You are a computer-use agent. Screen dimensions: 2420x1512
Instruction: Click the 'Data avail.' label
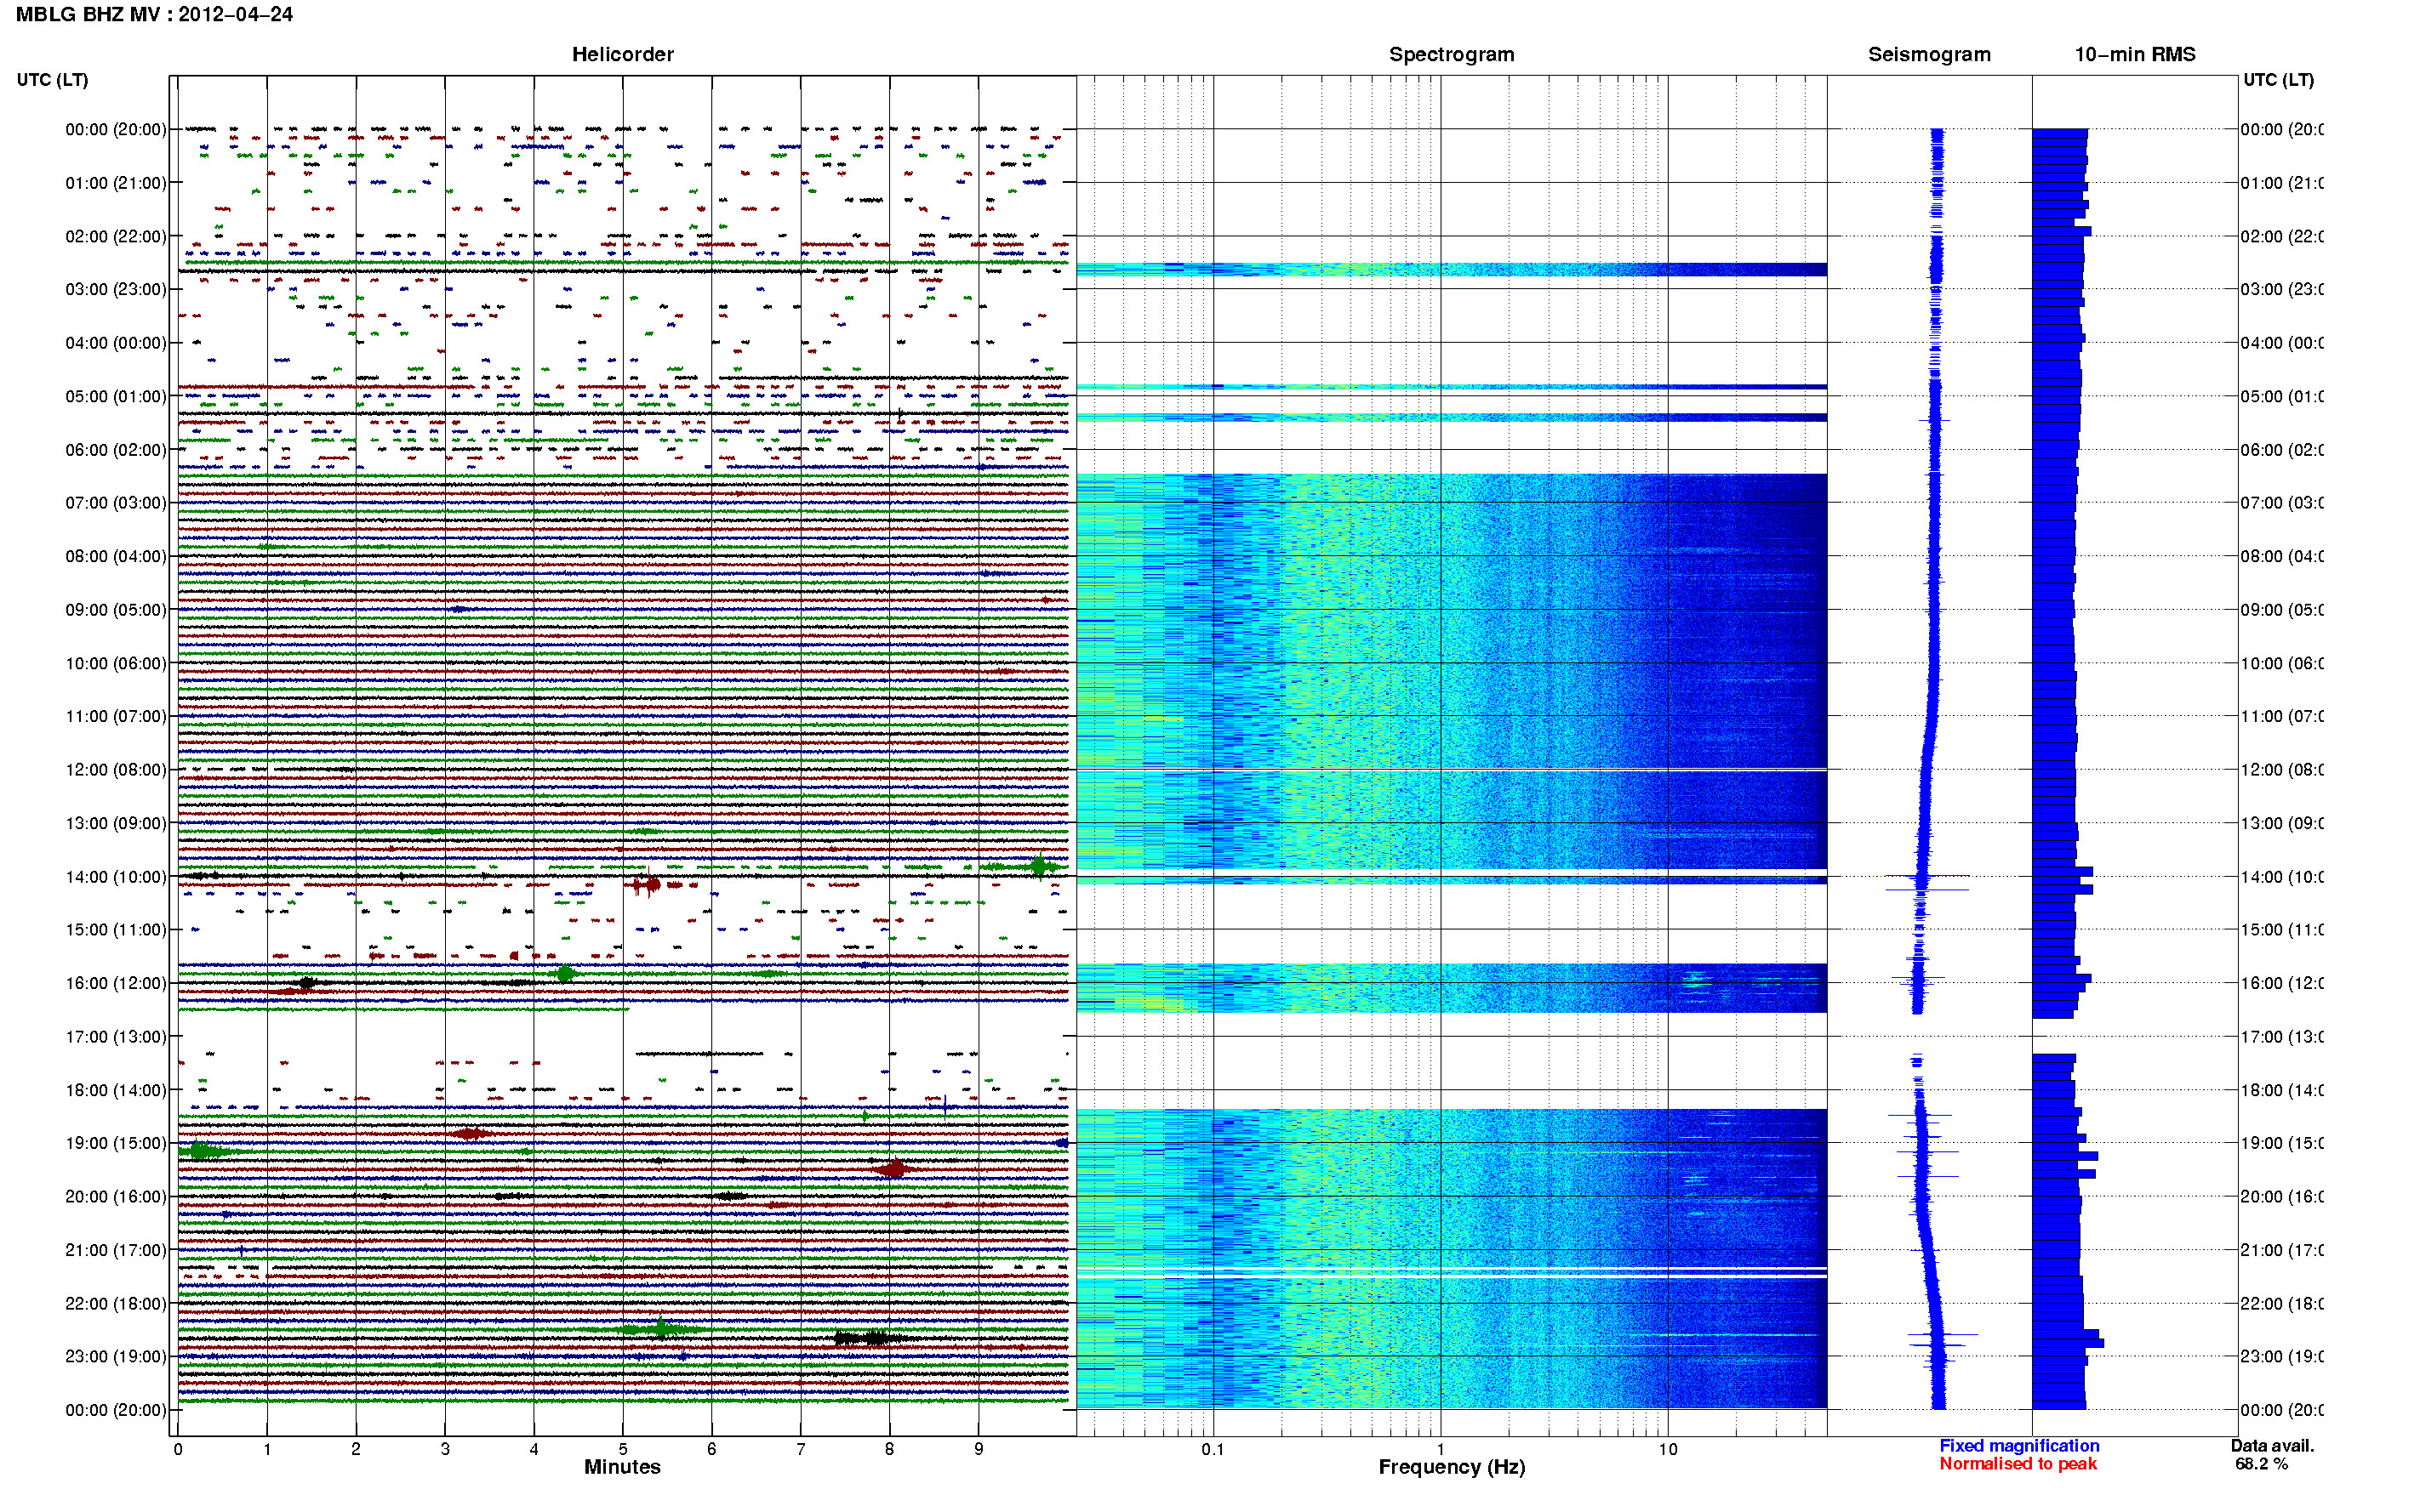2272,1446
